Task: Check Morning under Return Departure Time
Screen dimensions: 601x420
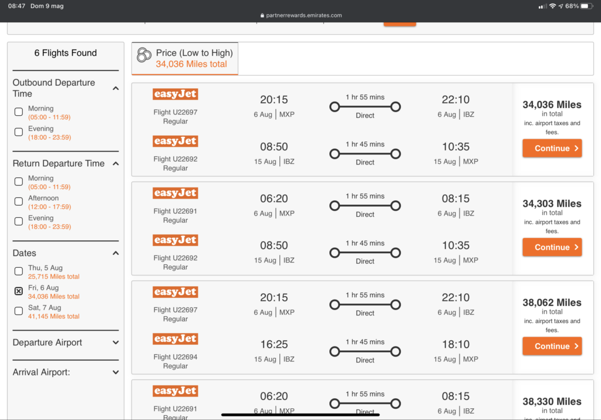Action: point(18,182)
